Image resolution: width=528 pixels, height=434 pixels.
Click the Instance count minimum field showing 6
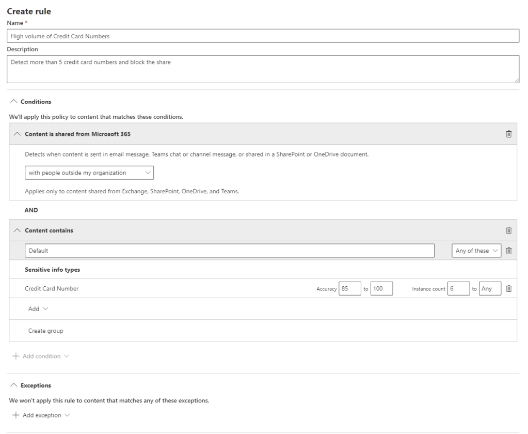coord(458,289)
